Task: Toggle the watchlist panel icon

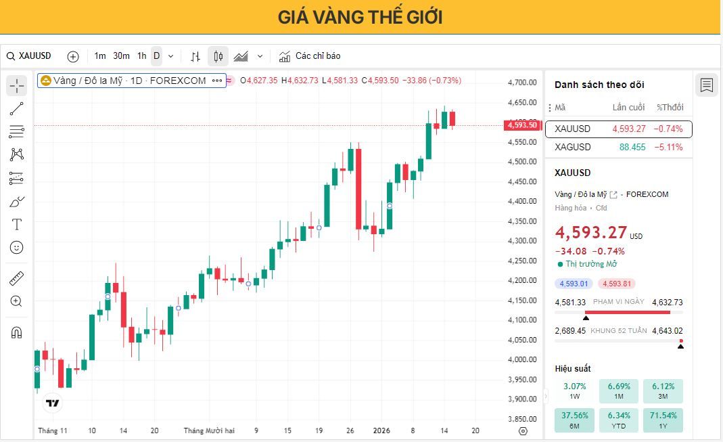Action: 707,85
